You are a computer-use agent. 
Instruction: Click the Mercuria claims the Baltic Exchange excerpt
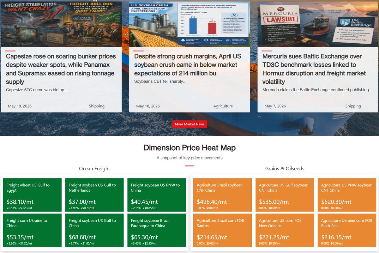tap(317, 90)
